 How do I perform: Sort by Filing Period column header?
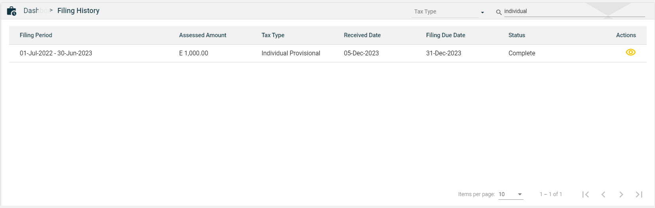tap(36, 35)
